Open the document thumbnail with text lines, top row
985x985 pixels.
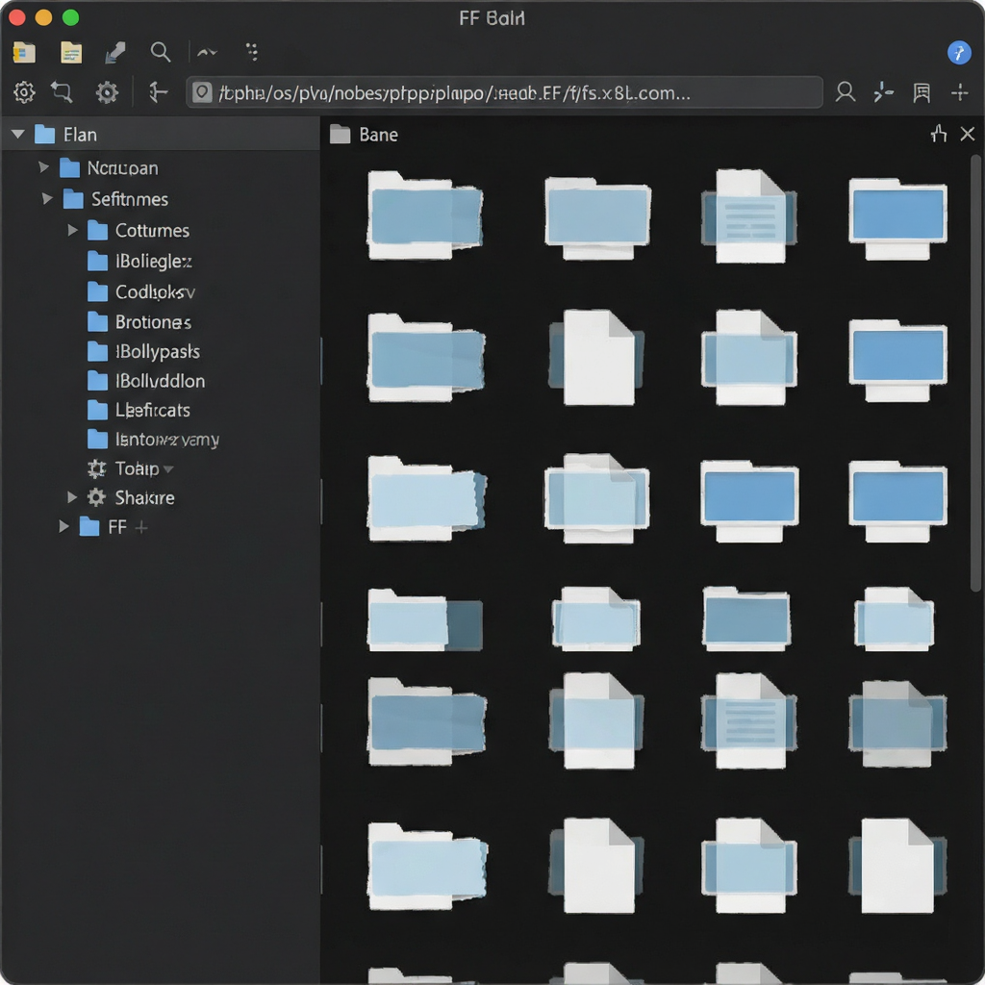pos(748,215)
